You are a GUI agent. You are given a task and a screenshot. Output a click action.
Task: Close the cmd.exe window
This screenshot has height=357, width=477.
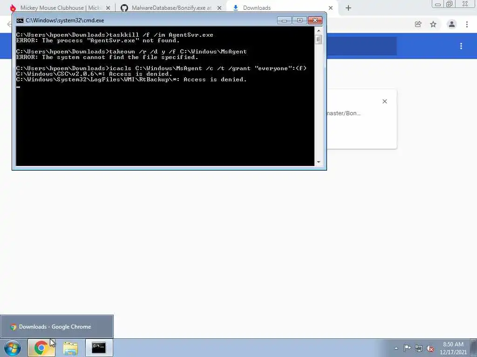pyautogui.click(x=315, y=20)
